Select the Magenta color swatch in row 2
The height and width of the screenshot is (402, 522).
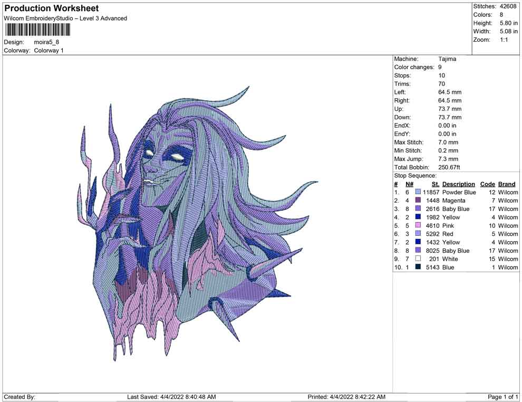(x=418, y=201)
